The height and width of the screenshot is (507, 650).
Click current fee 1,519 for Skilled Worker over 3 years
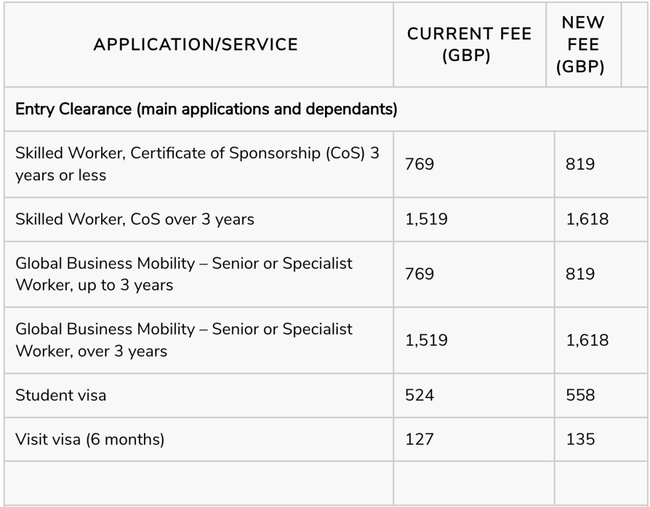coord(427,219)
